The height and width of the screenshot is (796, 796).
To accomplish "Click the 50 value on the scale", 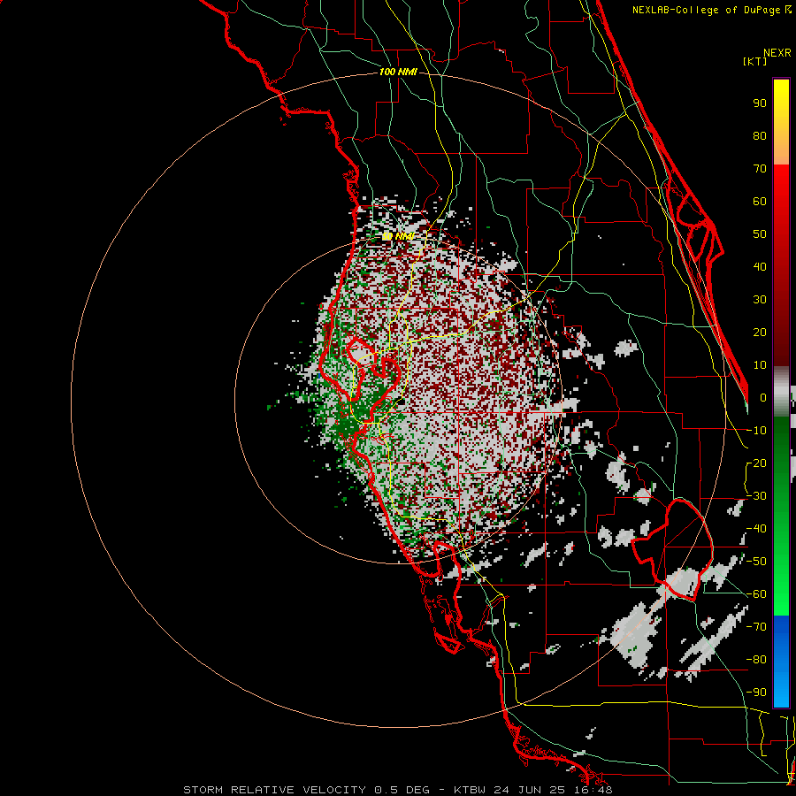I will pos(760,234).
